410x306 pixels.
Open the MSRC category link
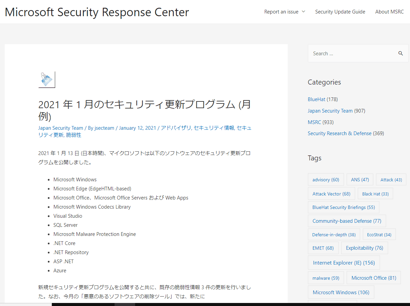pos(314,122)
